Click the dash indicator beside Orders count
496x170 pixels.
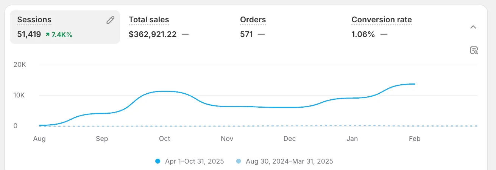pos(261,34)
